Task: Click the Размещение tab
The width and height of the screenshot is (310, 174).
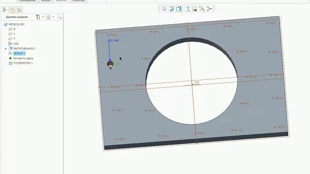Action: pyautogui.click(x=27, y=1)
